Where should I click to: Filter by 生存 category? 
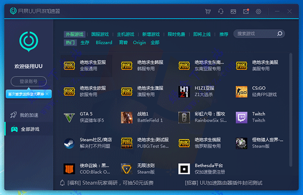[x=85, y=43]
